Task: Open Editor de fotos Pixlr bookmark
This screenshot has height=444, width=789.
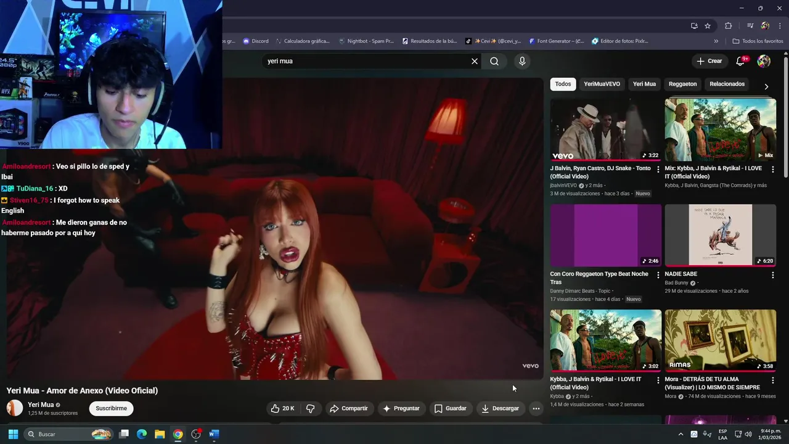Action: (620, 41)
